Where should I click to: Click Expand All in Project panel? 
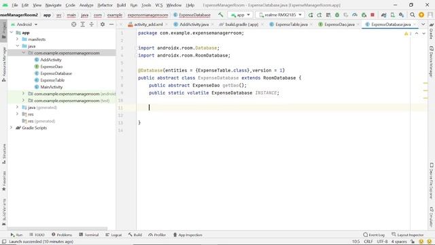(83, 24)
